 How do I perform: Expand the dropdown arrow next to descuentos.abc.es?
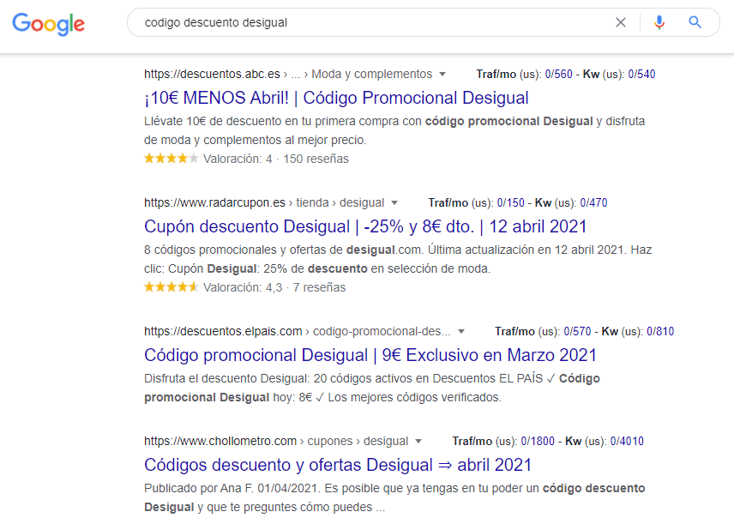(x=442, y=74)
